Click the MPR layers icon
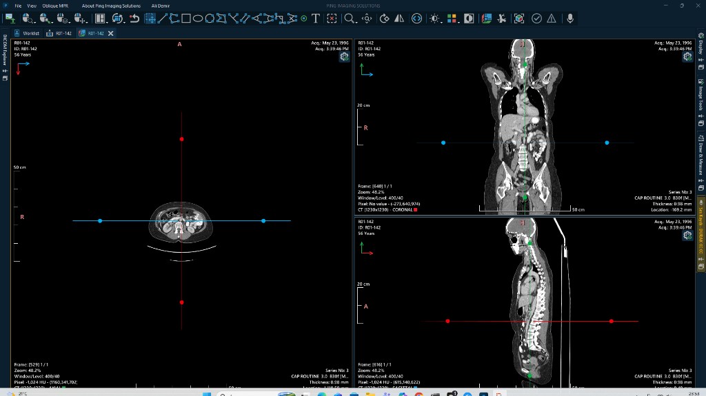Viewport: 706px width, 396px height. (486, 19)
